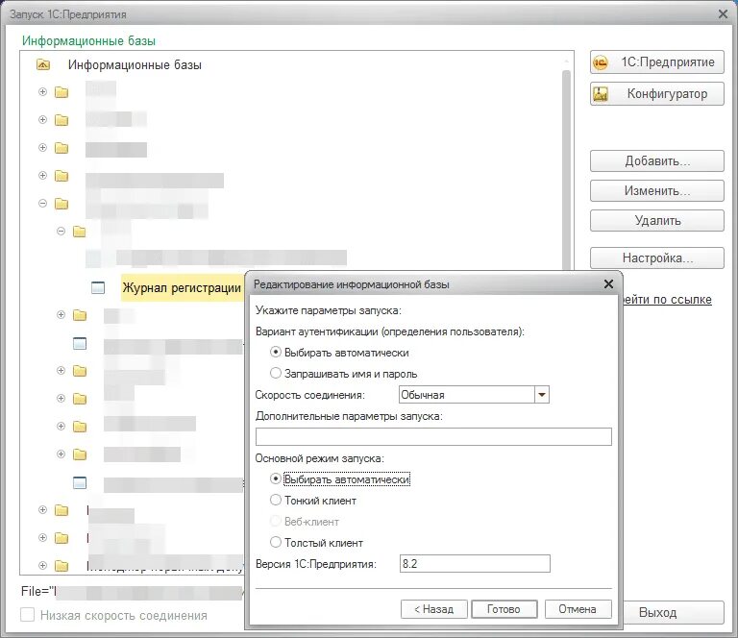Click the Готово button

[504, 609]
